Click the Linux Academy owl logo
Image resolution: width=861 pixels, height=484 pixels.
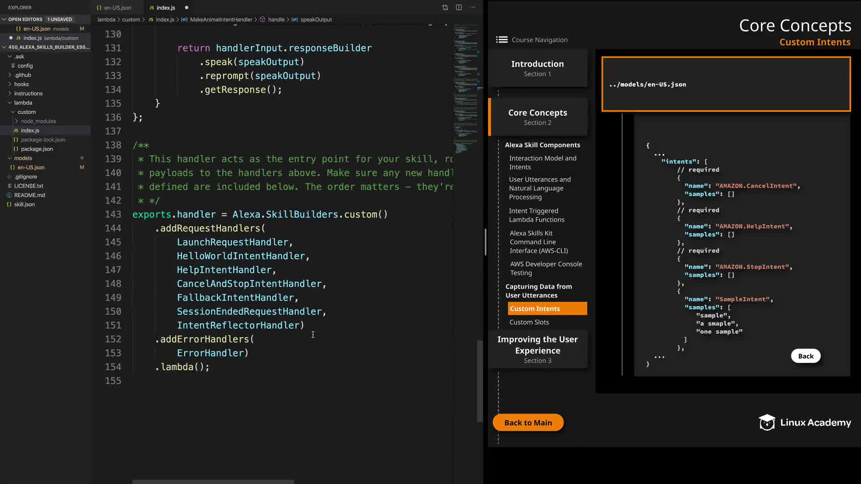[x=766, y=423]
